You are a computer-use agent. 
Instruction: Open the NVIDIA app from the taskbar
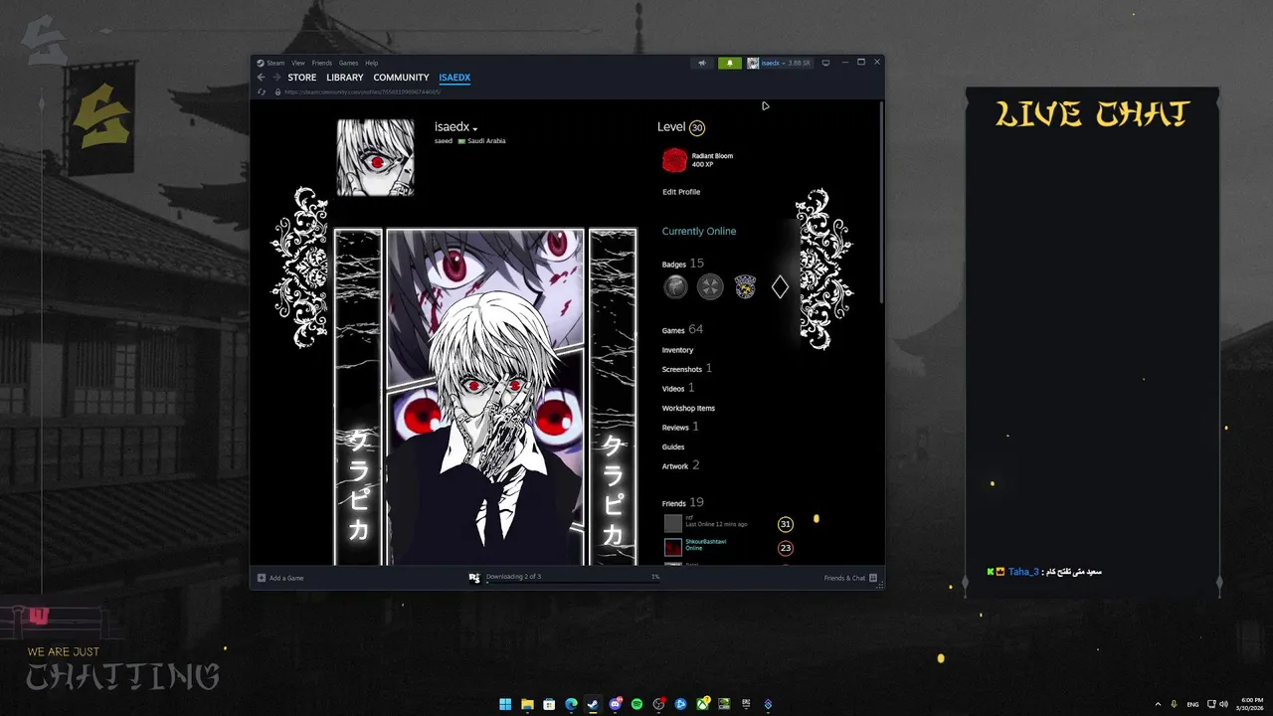(724, 704)
